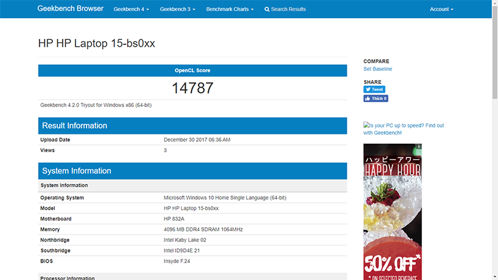Expand the Account menu
Viewport: 498px width, 280px height.
coord(441,9)
